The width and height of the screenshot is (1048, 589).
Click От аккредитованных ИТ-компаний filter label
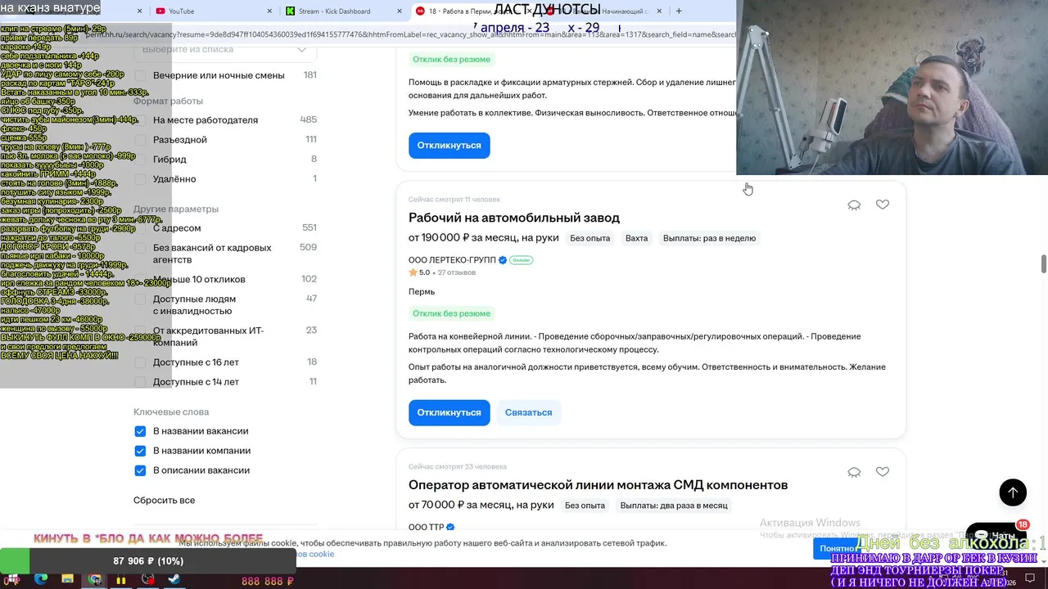(208, 336)
